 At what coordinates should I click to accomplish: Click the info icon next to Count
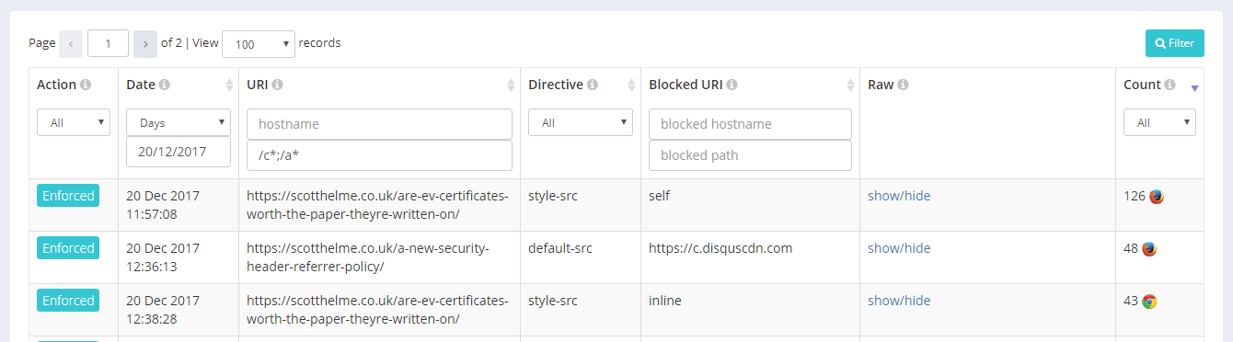pos(1170,85)
